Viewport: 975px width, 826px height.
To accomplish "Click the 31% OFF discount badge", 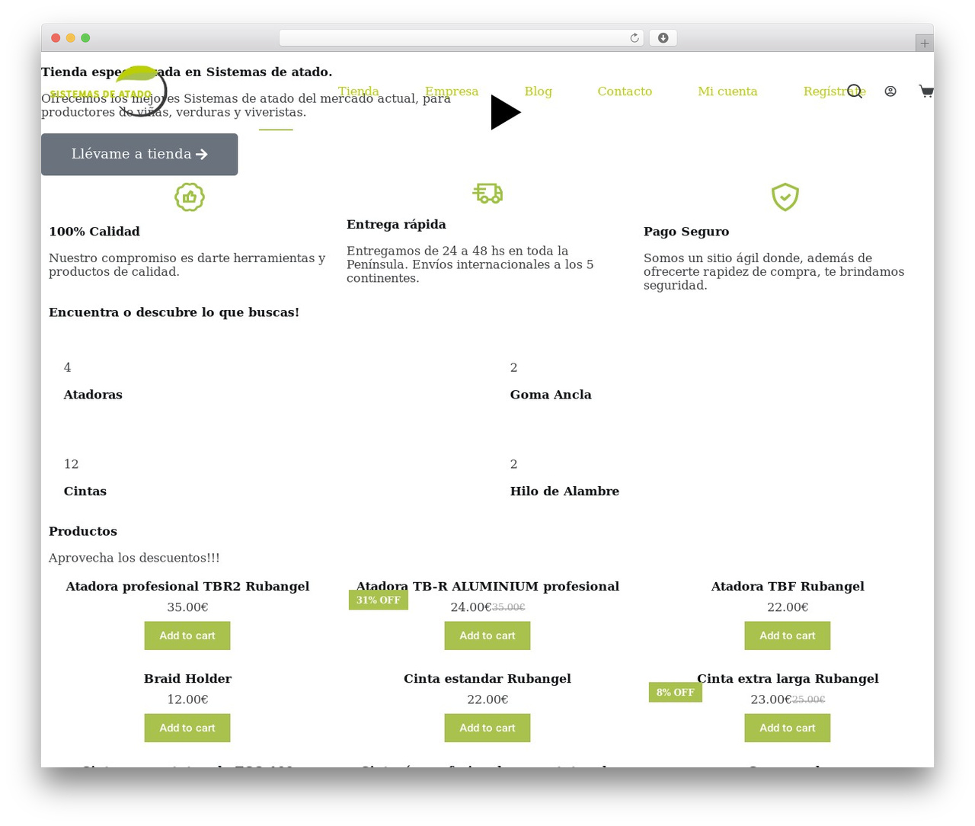I will click(x=379, y=600).
